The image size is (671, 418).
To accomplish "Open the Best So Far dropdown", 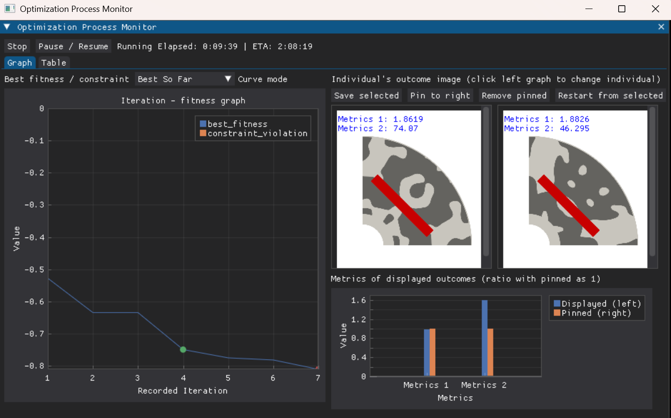I will tap(185, 79).
